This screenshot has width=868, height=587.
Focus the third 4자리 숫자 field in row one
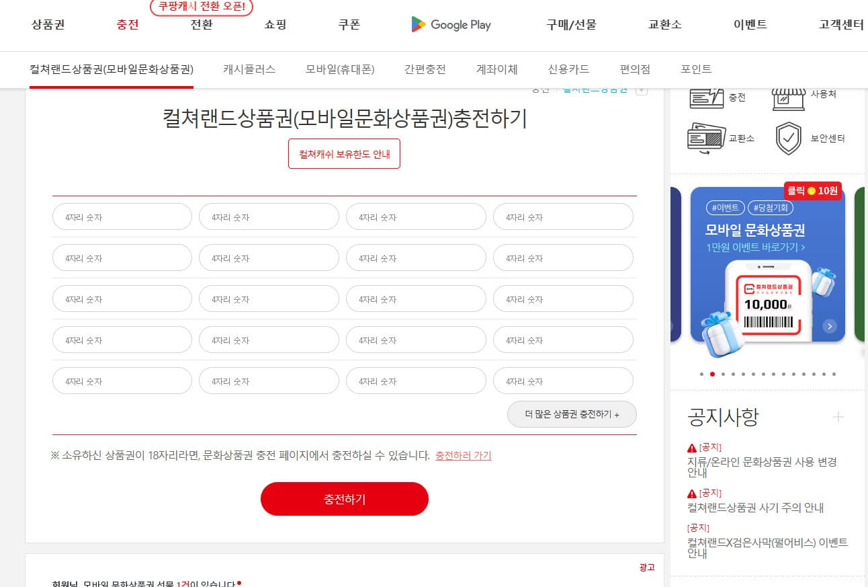click(x=416, y=217)
